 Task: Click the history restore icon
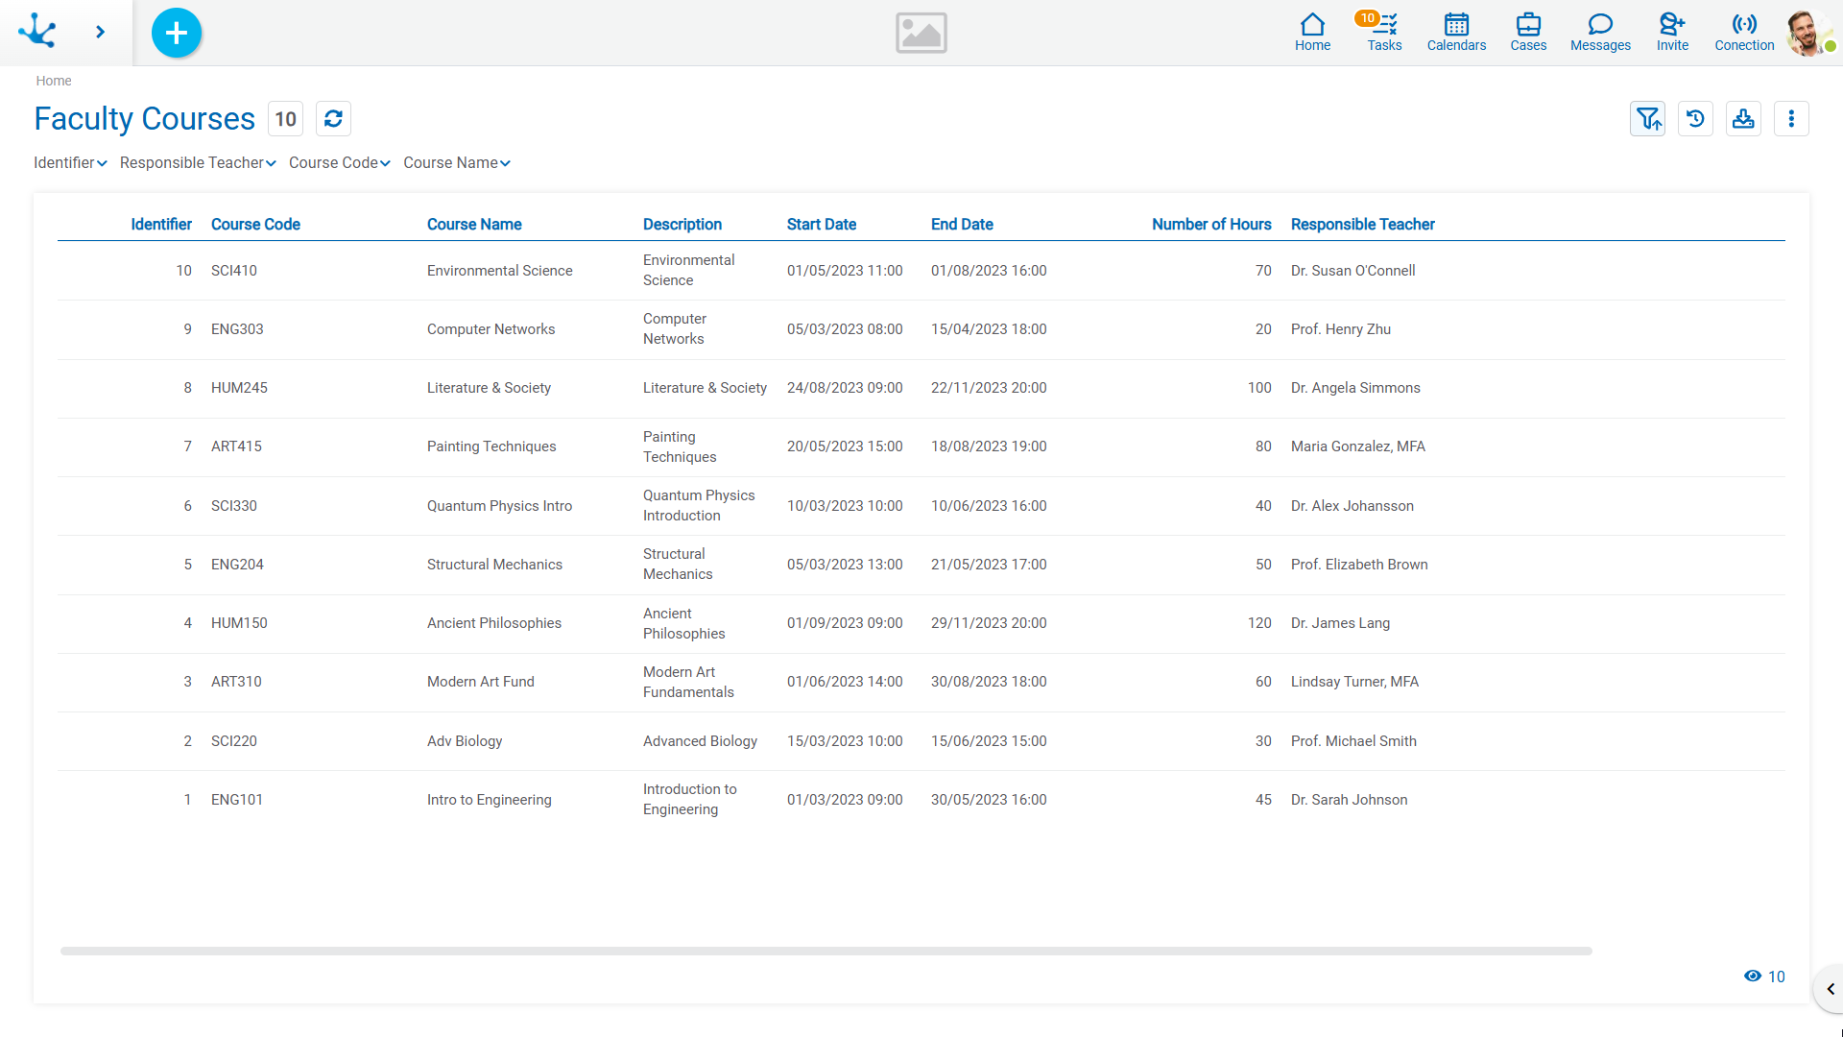pyautogui.click(x=1695, y=119)
